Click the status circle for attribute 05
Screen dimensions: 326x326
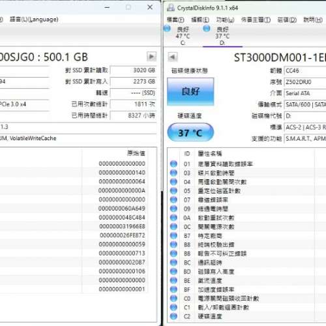click(x=173, y=191)
